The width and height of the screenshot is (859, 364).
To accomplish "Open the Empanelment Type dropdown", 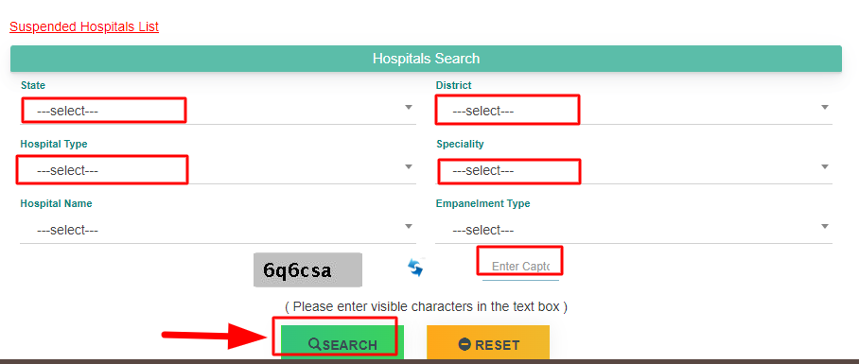I will tap(634, 230).
